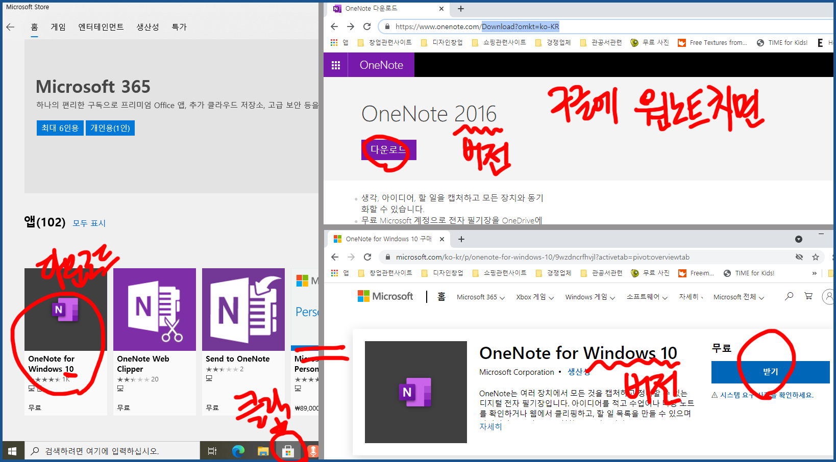Open the Freeim... bookmark in the bottom browser

(697, 273)
